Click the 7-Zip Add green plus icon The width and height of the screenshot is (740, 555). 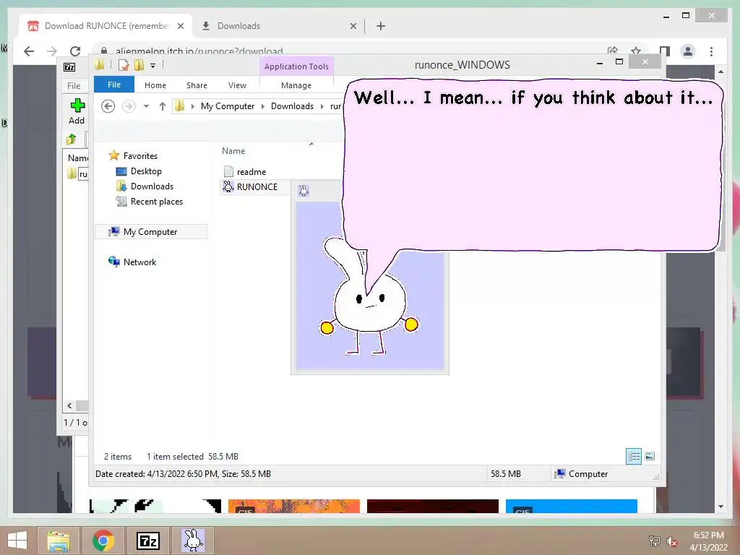[x=77, y=106]
